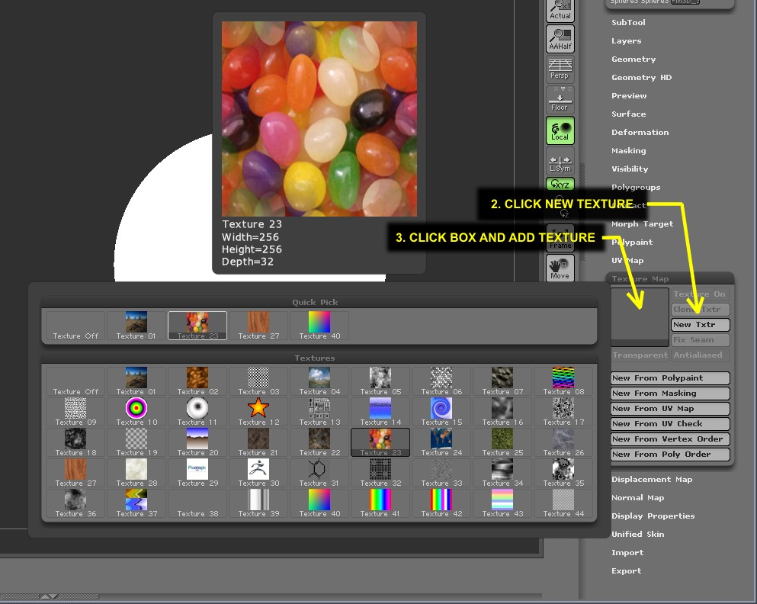Click New From UV Check button

670,424
